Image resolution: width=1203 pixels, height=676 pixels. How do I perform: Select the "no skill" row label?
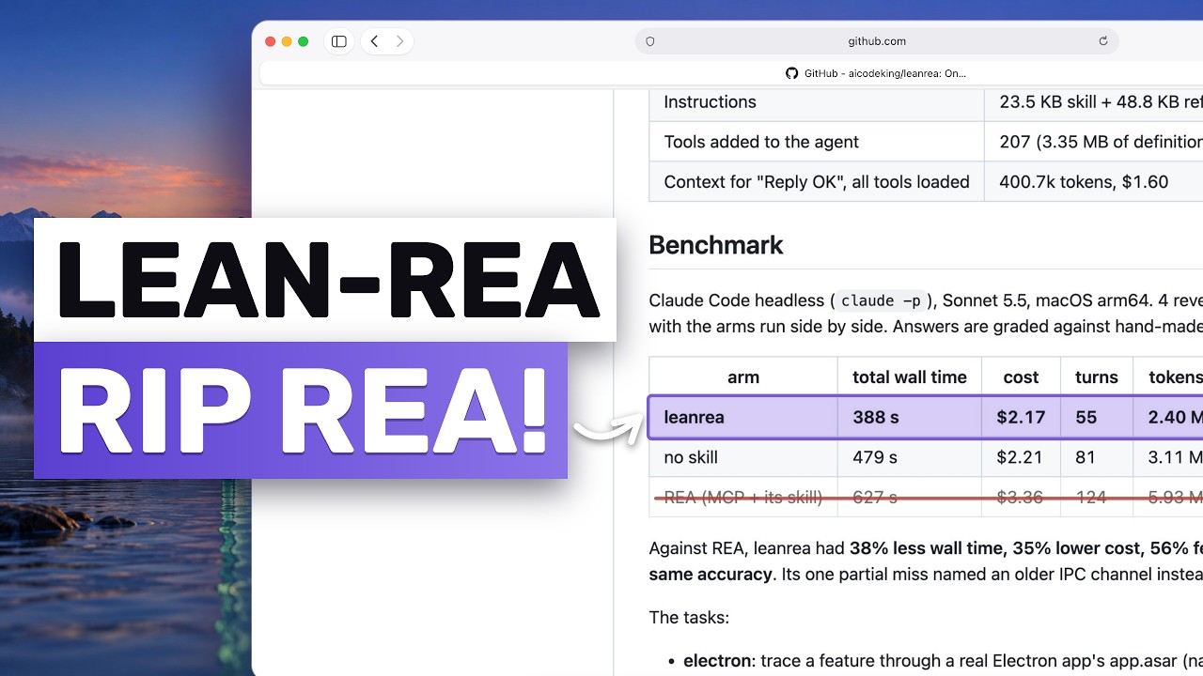click(x=691, y=457)
